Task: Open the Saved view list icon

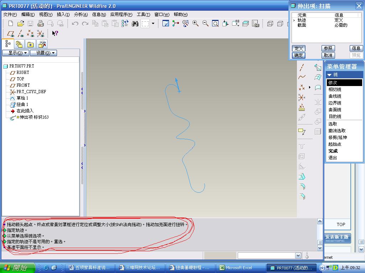Action: (236, 23)
